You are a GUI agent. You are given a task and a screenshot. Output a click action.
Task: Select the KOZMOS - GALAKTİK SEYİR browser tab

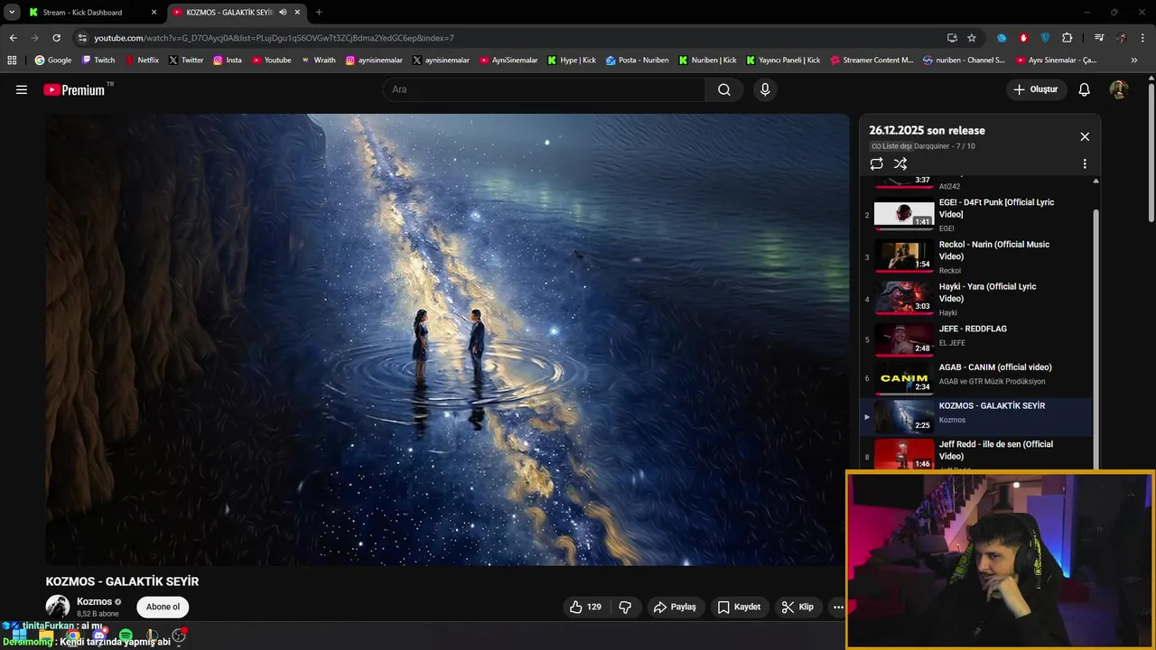(229, 13)
